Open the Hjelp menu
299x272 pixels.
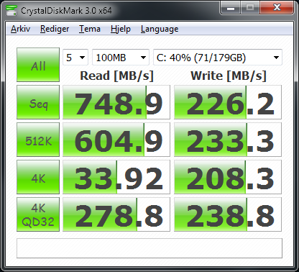click(121, 29)
